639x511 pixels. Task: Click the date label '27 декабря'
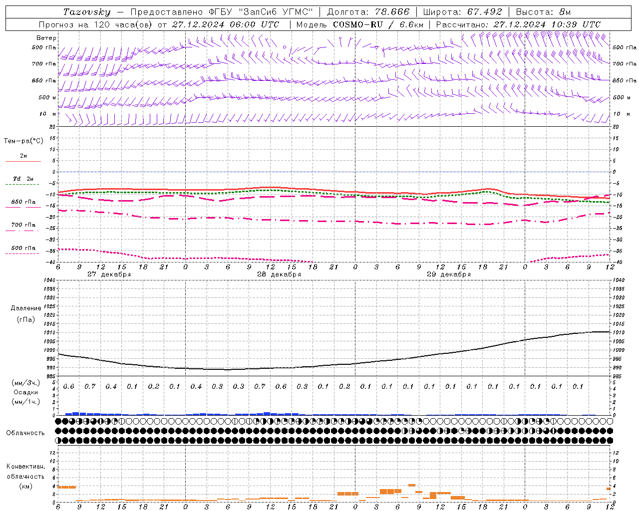point(109,274)
